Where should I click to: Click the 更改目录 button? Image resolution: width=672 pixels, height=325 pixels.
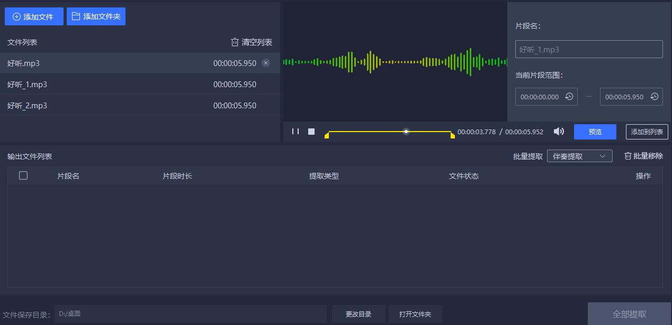tap(359, 313)
